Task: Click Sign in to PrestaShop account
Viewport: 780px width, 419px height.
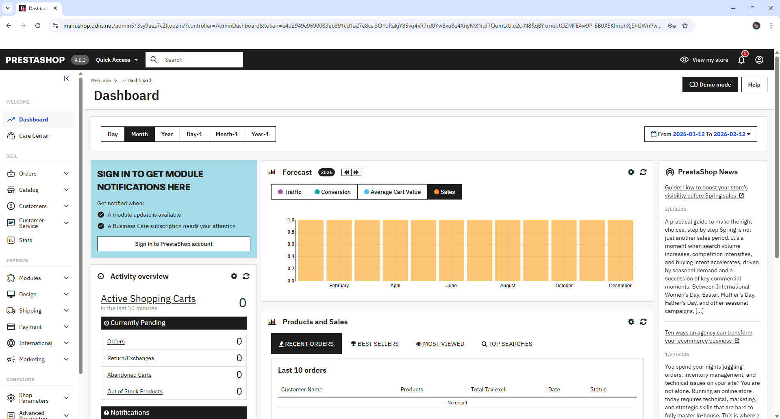Action: (x=174, y=244)
